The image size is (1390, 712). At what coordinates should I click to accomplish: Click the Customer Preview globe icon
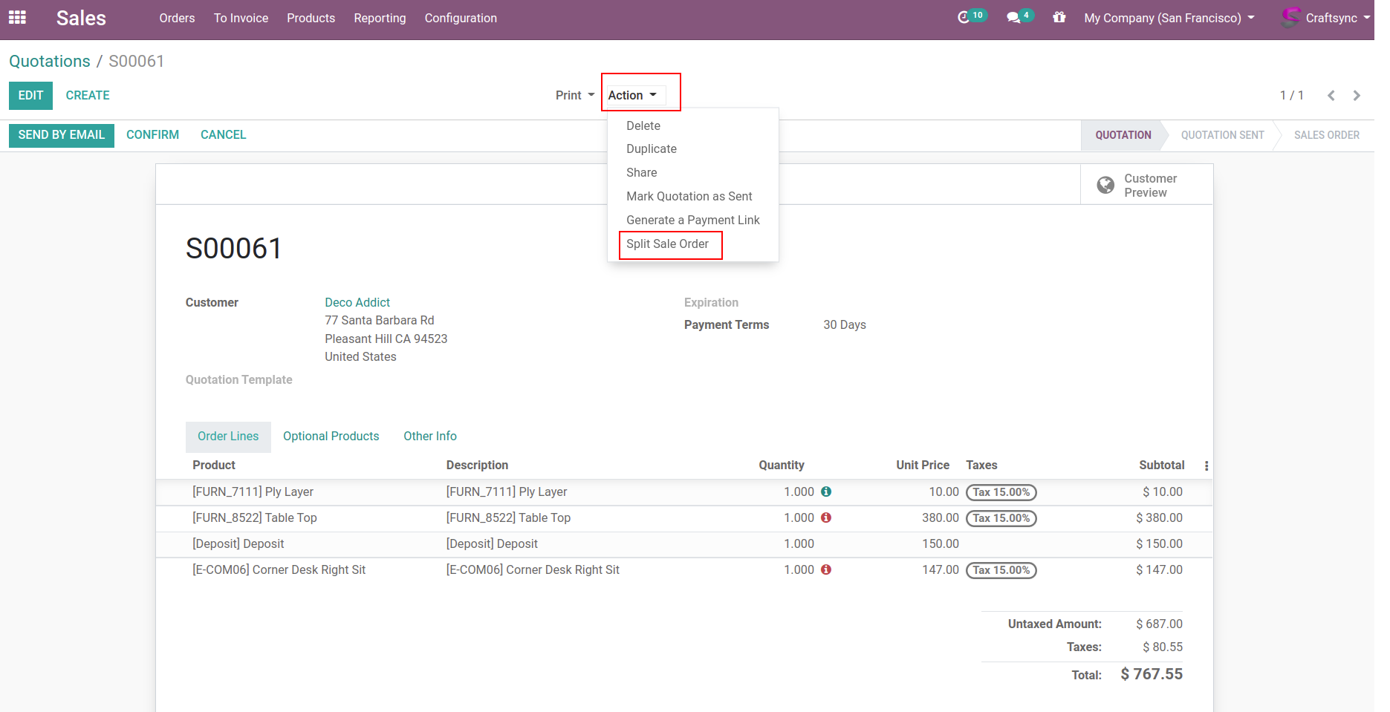point(1105,185)
